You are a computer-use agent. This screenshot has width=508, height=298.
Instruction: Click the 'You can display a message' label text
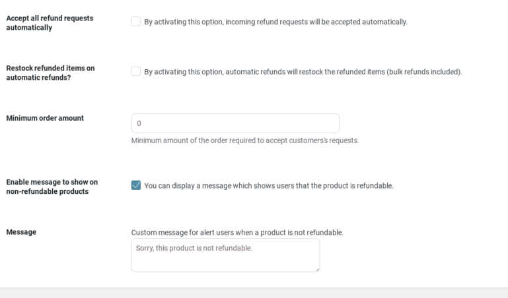[269, 186]
